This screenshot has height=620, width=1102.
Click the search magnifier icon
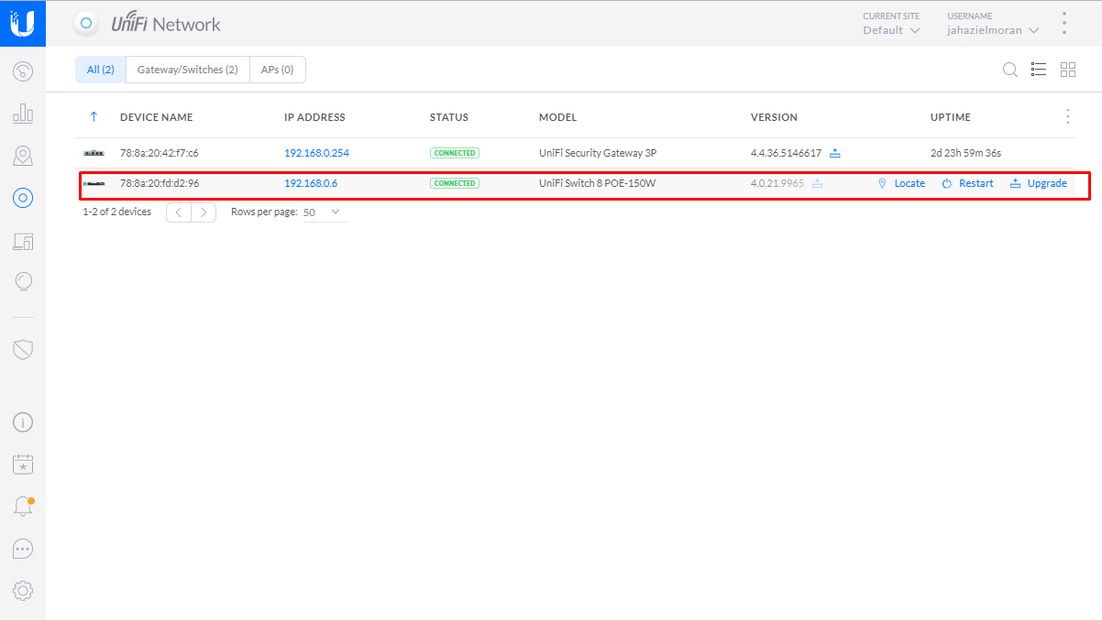pyautogui.click(x=1009, y=70)
